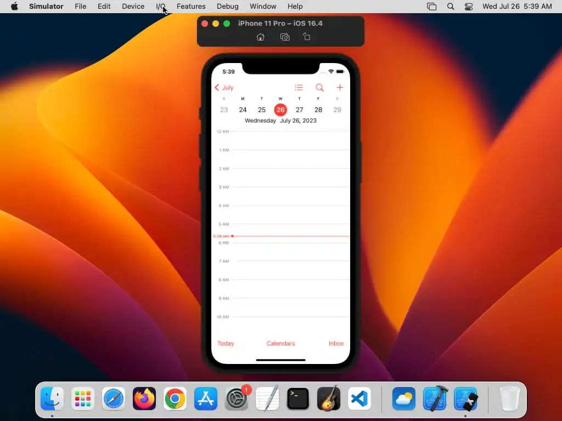Open Xcode from the Dock
Screen dimensions: 562x421
coord(435,399)
